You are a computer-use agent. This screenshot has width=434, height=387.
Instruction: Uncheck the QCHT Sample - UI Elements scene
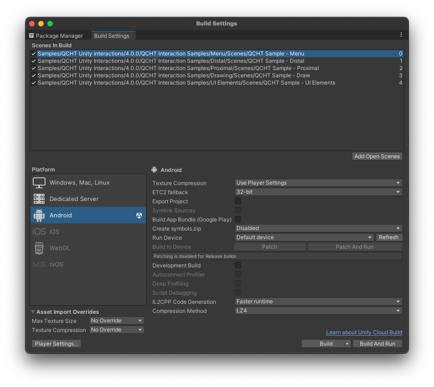[34, 83]
